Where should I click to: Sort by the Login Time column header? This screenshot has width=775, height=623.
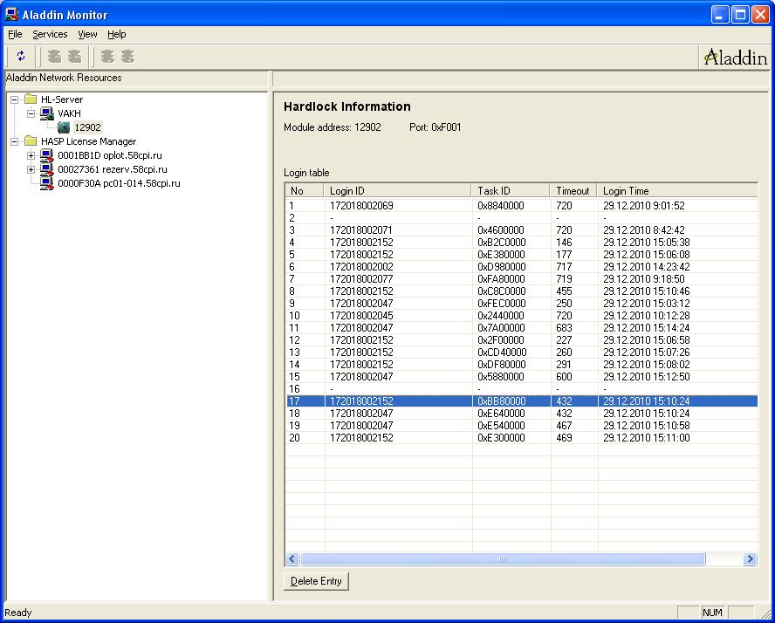[677, 191]
